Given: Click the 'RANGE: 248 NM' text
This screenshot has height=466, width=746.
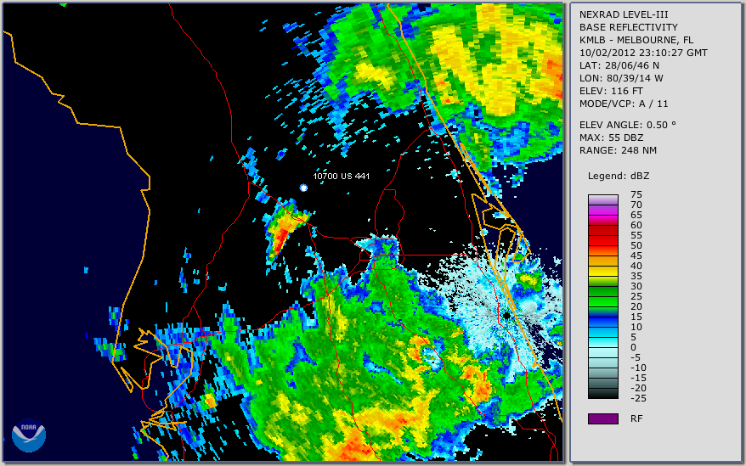Looking at the screenshot, I should (618, 151).
